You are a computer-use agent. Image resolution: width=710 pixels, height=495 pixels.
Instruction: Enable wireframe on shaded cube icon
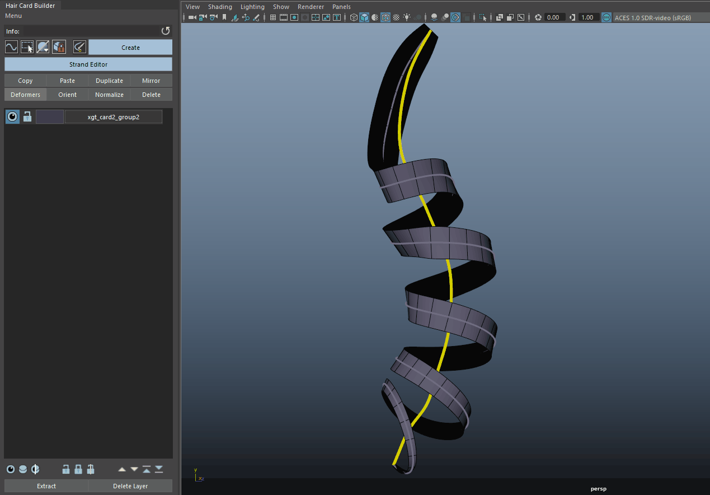[385, 17]
